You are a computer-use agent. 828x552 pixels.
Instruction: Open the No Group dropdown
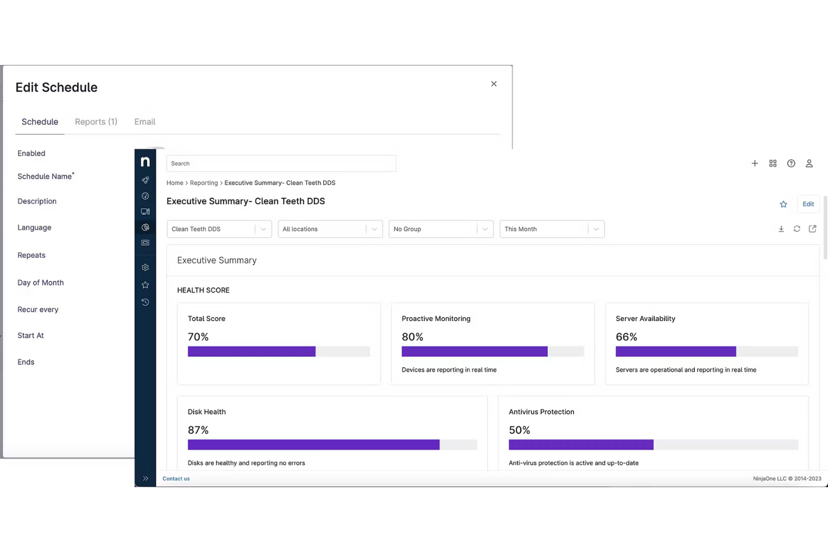pyautogui.click(x=441, y=229)
